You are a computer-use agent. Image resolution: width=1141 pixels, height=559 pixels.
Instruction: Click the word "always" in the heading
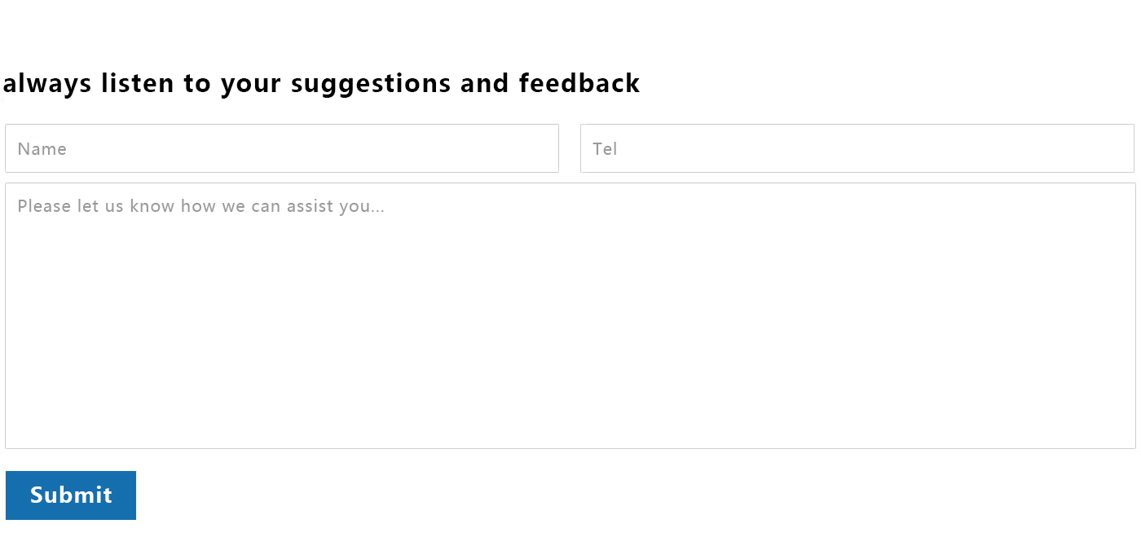click(46, 83)
